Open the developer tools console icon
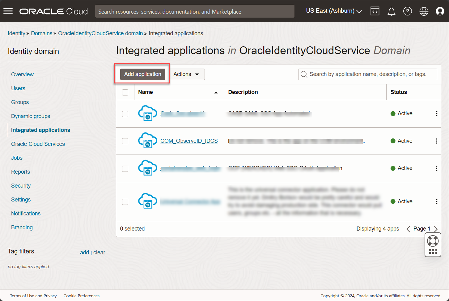Image resolution: width=449 pixels, height=301 pixels. click(375, 11)
